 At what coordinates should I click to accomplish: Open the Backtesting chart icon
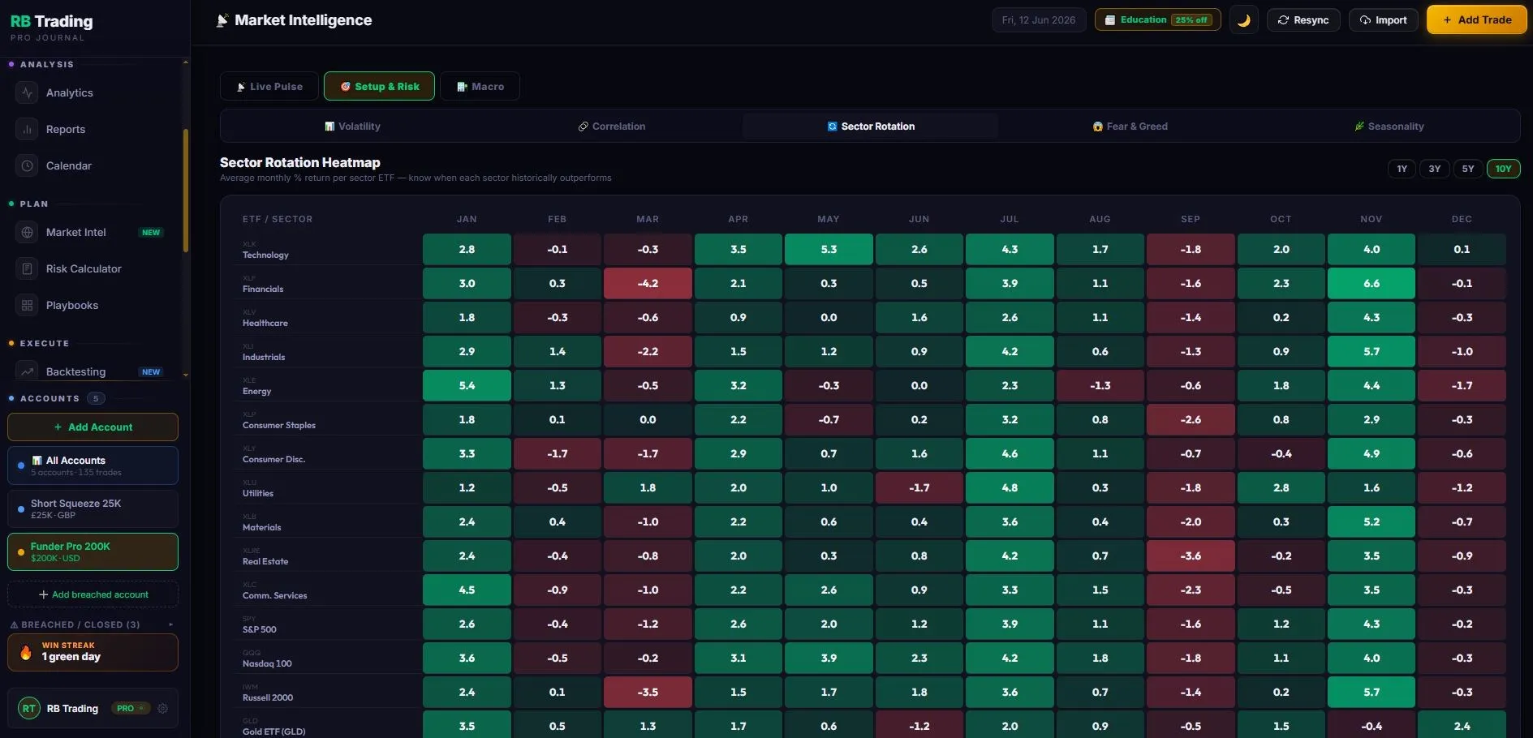pyautogui.click(x=28, y=371)
